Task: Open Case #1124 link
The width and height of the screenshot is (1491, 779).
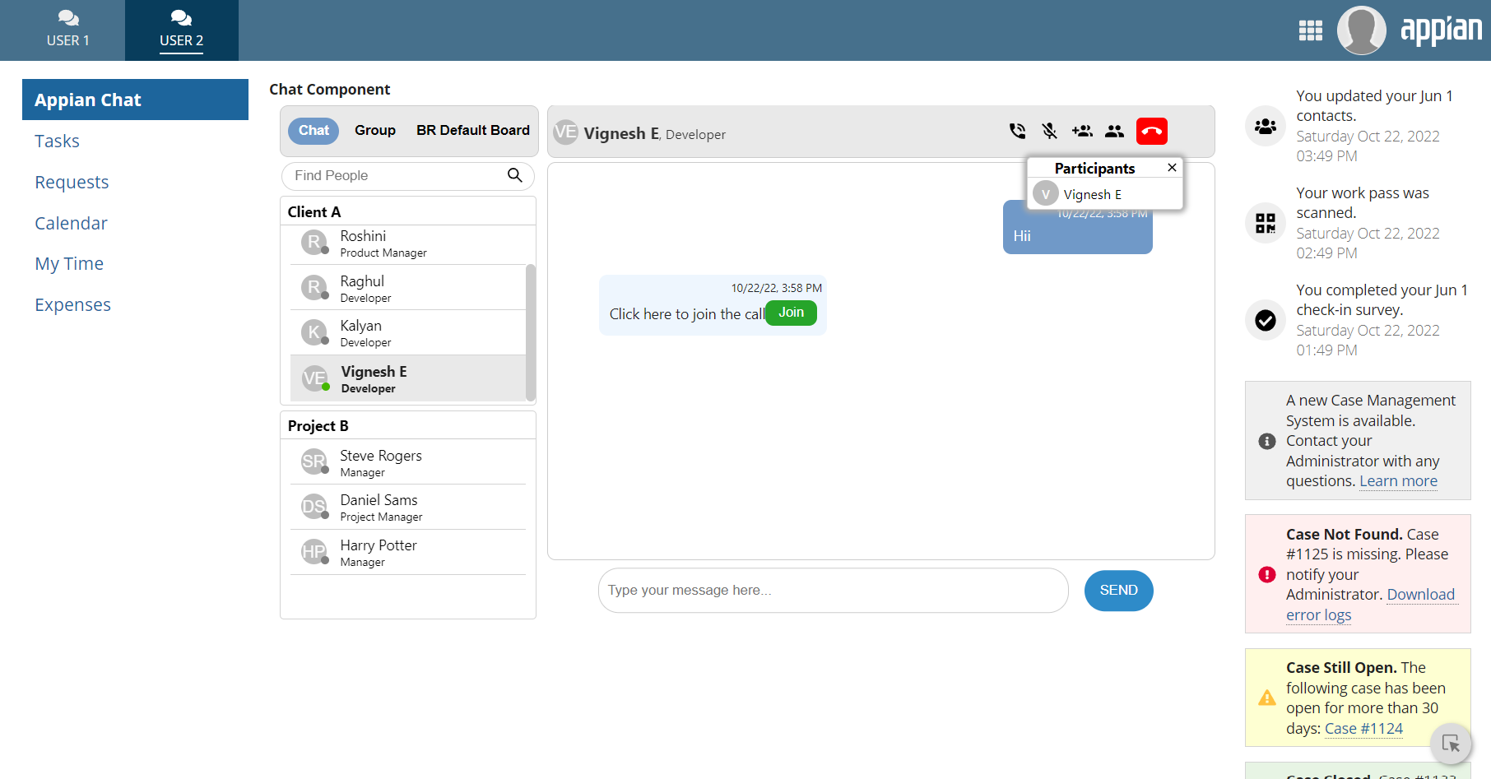Action: (1363, 729)
